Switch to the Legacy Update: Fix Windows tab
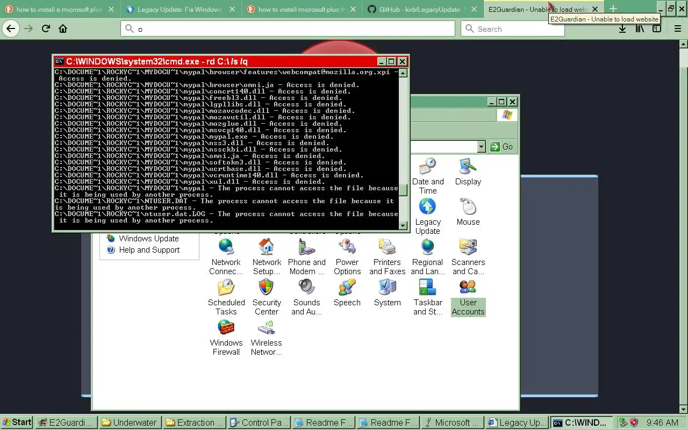 (x=181, y=9)
